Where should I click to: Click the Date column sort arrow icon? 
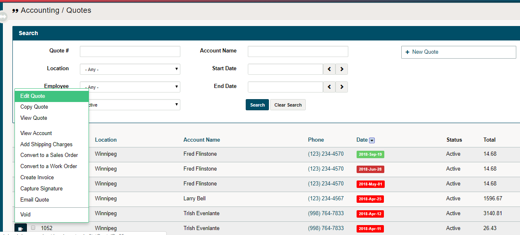pos(372,140)
